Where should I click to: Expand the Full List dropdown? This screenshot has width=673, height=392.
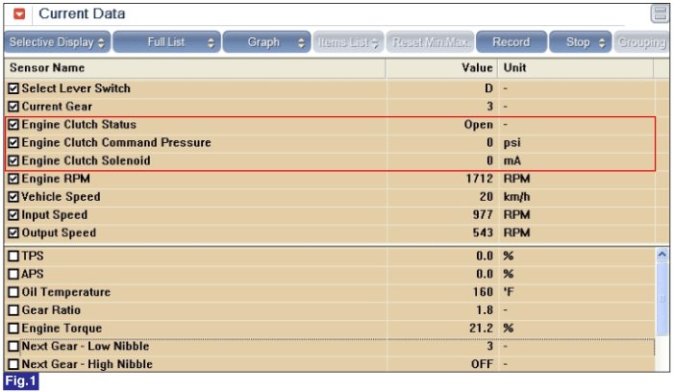[x=167, y=42]
